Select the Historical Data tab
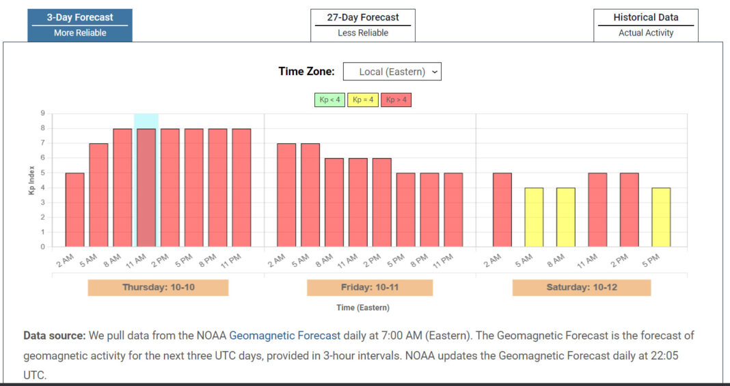730x386 pixels. 645,25
